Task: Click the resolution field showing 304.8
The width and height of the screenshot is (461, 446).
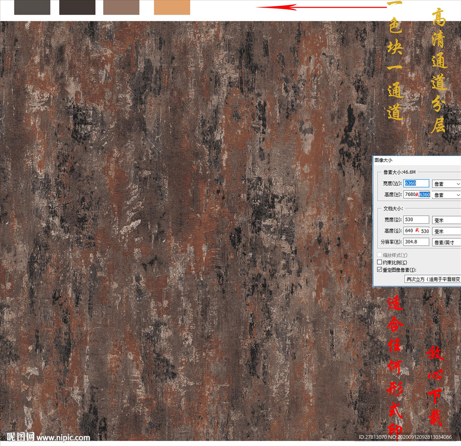Action: click(x=416, y=242)
